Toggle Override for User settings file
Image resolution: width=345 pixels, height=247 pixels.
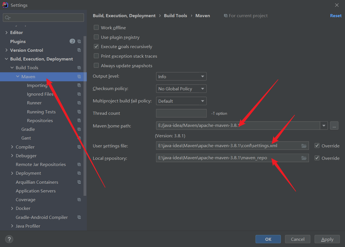click(x=317, y=146)
